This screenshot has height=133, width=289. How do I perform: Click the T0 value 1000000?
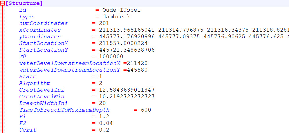[111, 57]
